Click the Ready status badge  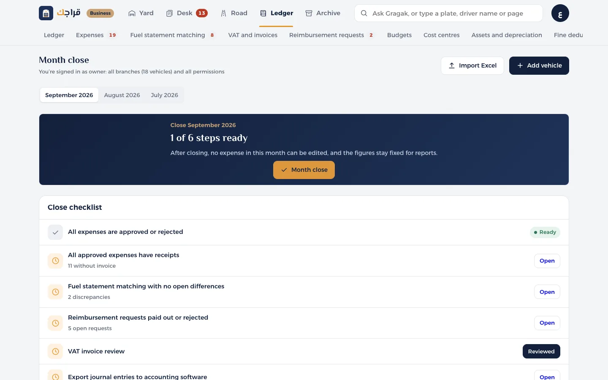545,232
